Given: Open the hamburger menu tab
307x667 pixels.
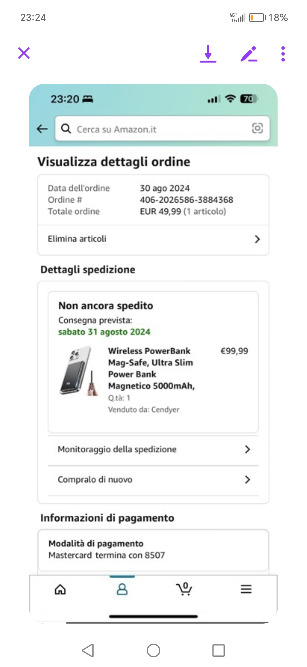Looking at the screenshot, I should click(246, 589).
